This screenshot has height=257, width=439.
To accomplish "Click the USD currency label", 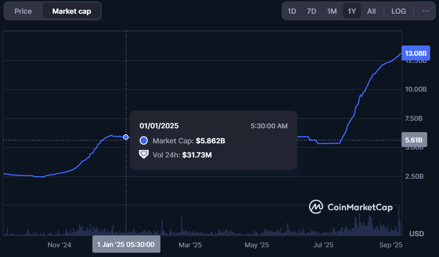I will click(x=416, y=234).
